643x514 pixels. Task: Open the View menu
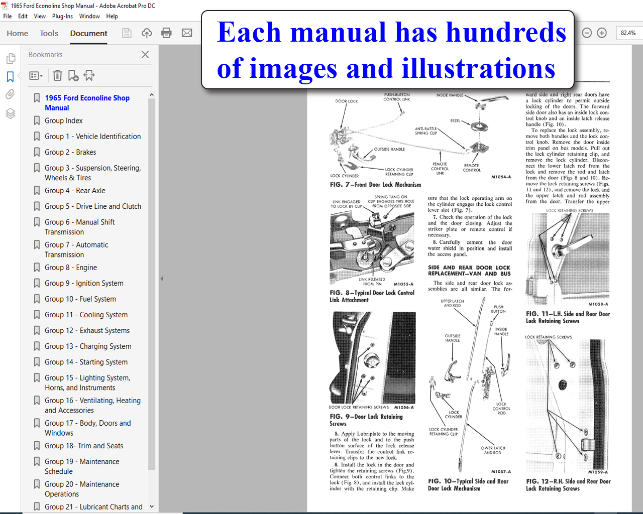[40, 16]
